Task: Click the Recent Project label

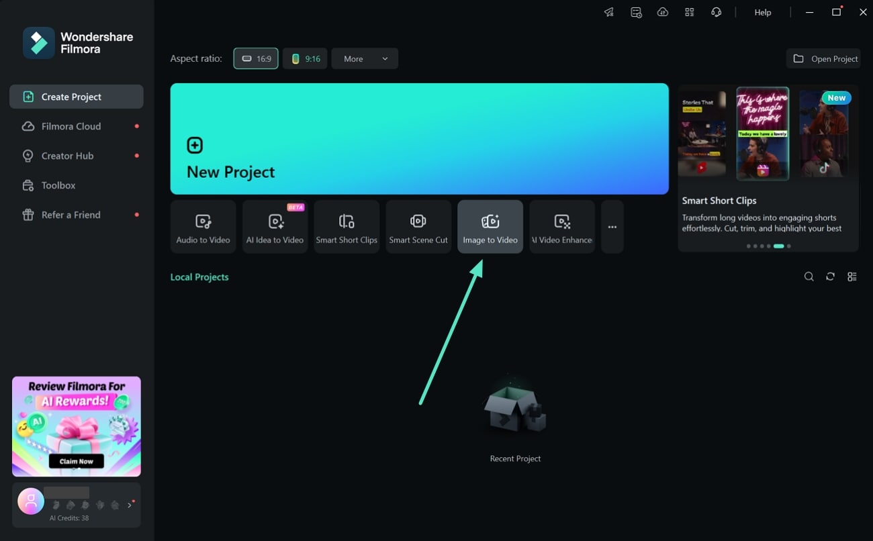Action: click(515, 458)
